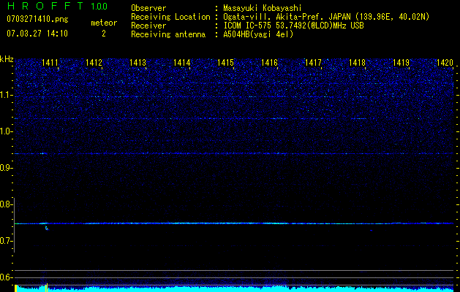This screenshot has height=292, width=460.
Task: Select the A504HB(yagi 4el) antenna text
Action: pyautogui.click(x=258, y=34)
